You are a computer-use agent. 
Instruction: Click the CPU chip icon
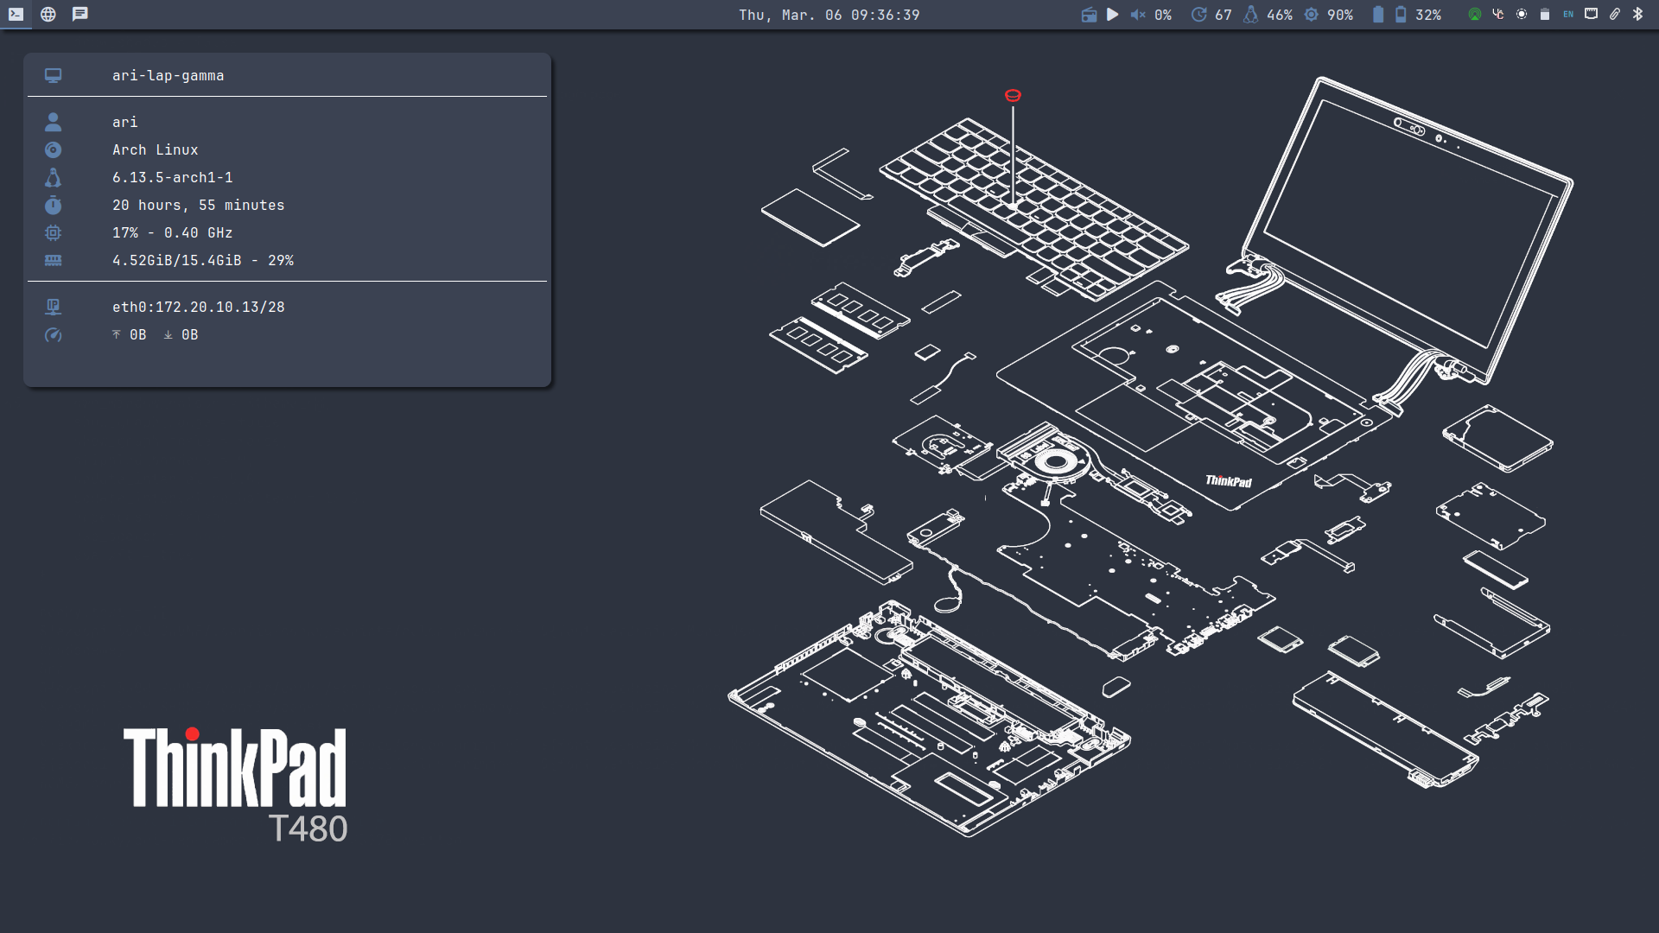[x=53, y=232]
